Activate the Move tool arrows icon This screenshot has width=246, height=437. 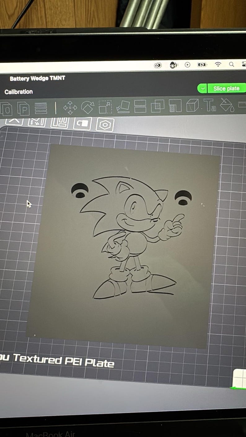pyautogui.click(x=70, y=108)
